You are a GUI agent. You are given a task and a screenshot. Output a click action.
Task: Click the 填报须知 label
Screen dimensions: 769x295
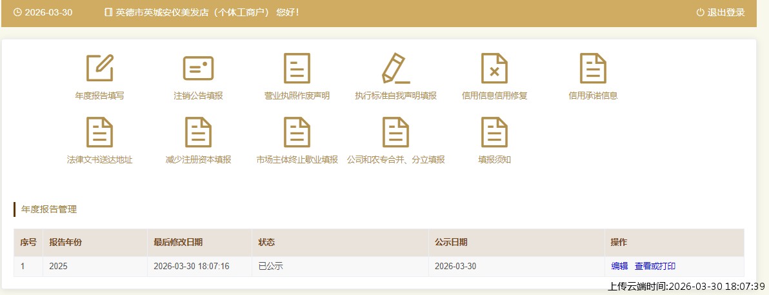[494, 159]
